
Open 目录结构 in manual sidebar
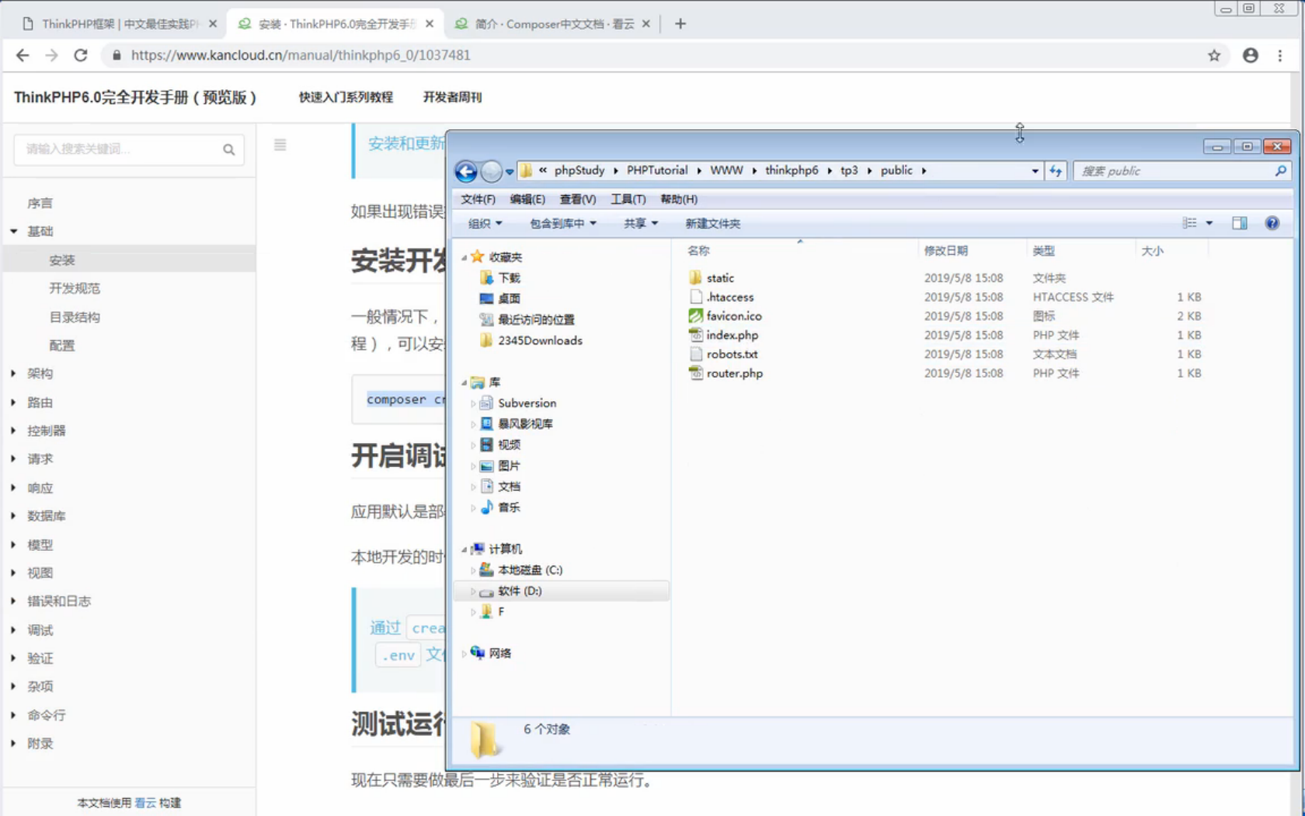tap(75, 317)
